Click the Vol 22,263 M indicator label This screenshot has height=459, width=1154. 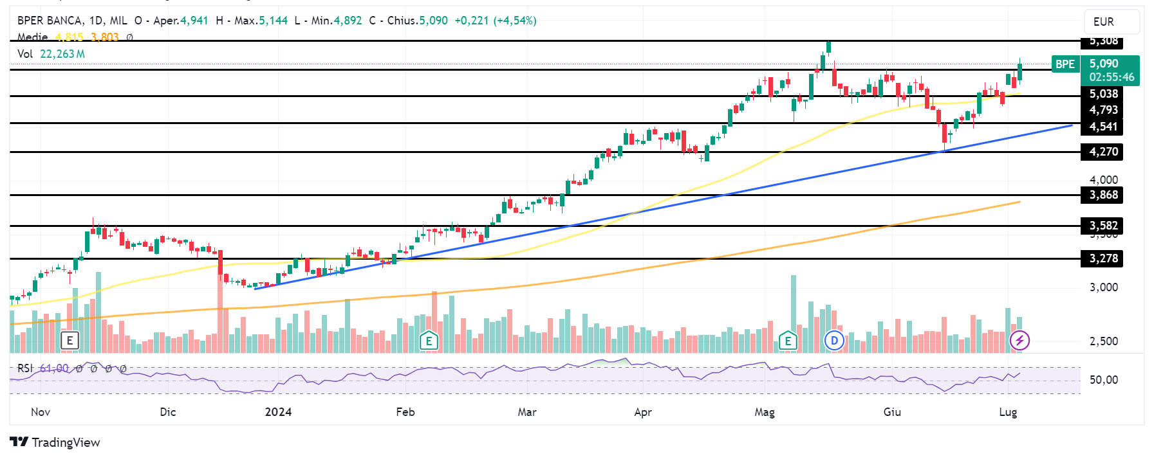(x=51, y=54)
